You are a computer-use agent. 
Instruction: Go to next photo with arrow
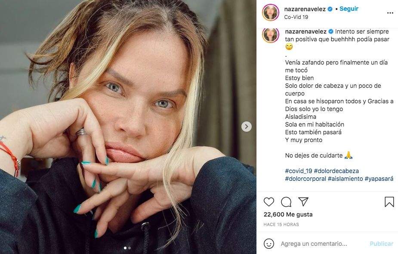[x=246, y=127]
